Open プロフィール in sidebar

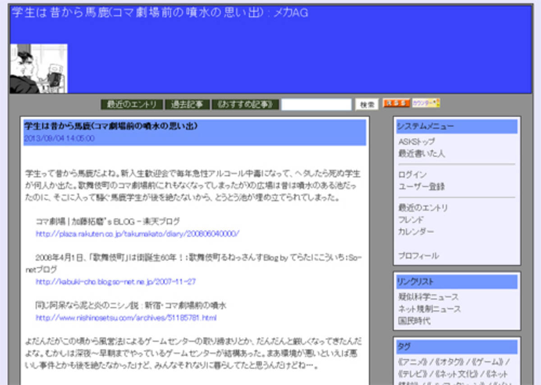coord(418,256)
